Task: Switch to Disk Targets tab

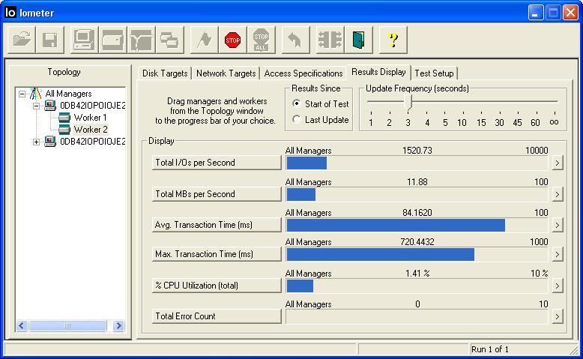Action: 165,73
